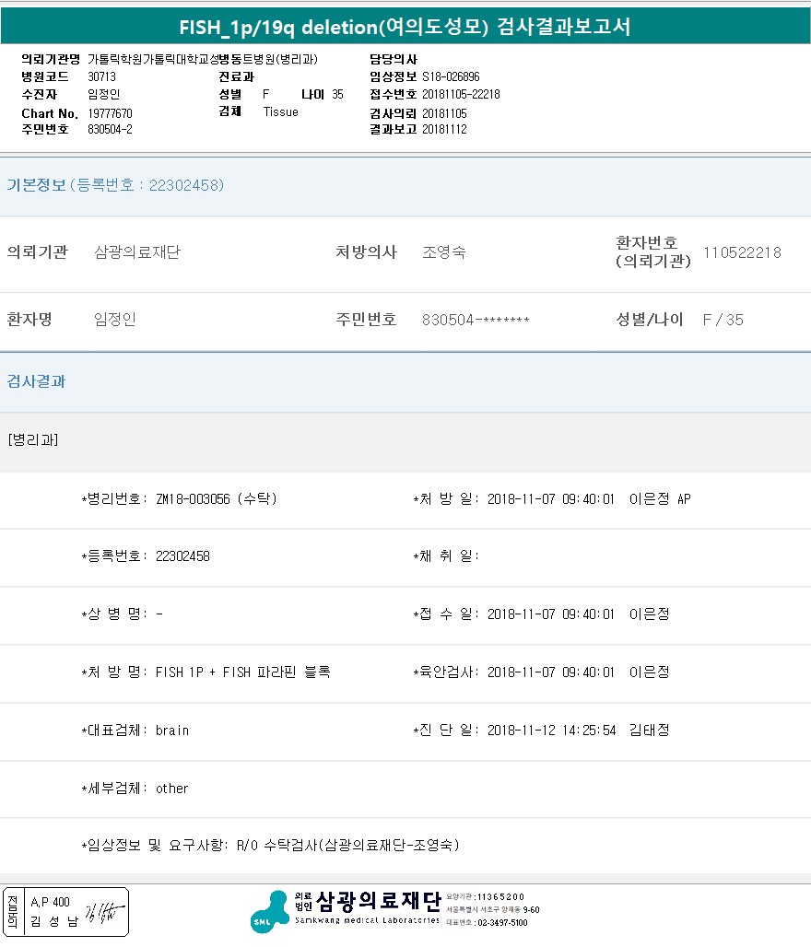Click diagnosis date 2018-11-12 14:25:54
Viewport: 811px width, 947px height.
pos(552,731)
